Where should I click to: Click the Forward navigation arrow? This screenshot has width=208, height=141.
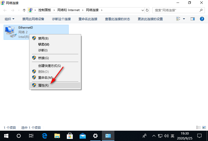(x=12, y=10)
